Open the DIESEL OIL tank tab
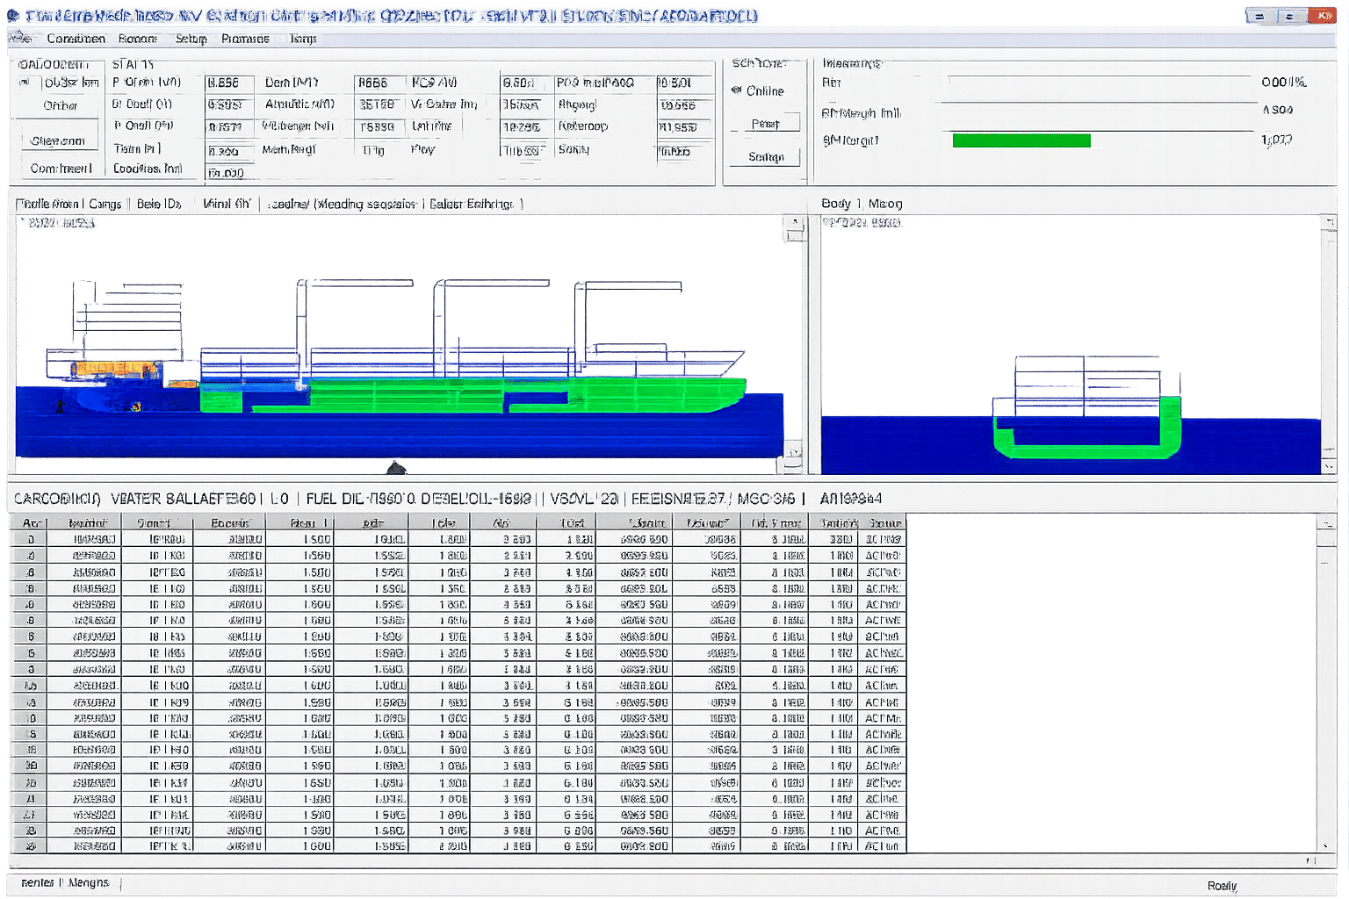 [476, 499]
